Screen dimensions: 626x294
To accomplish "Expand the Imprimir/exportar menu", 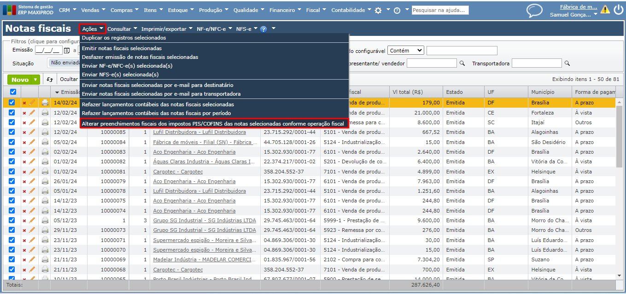I will tap(167, 29).
